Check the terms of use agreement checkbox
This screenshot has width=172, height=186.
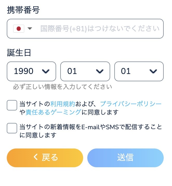(x=12, y=105)
